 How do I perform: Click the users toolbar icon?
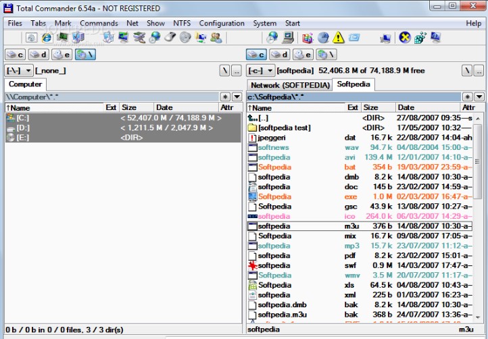(216, 38)
